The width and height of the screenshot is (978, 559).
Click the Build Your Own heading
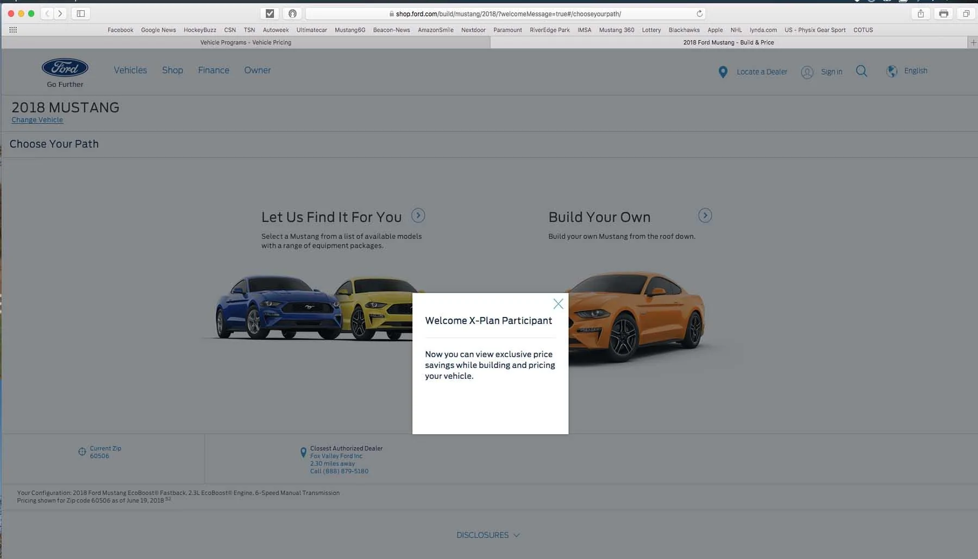click(599, 217)
